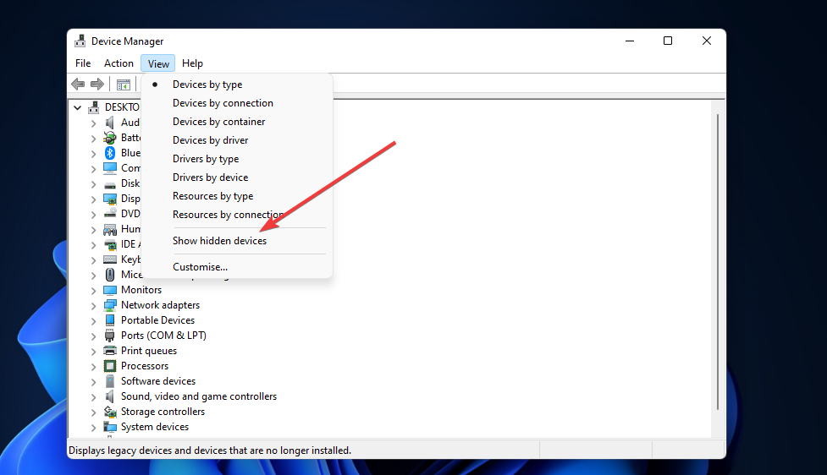The height and width of the screenshot is (475, 827).
Task: Expand the Portable Devices category
Action: (93, 321)
